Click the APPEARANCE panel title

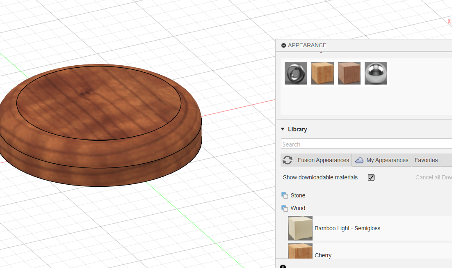(x=307, y=45)
